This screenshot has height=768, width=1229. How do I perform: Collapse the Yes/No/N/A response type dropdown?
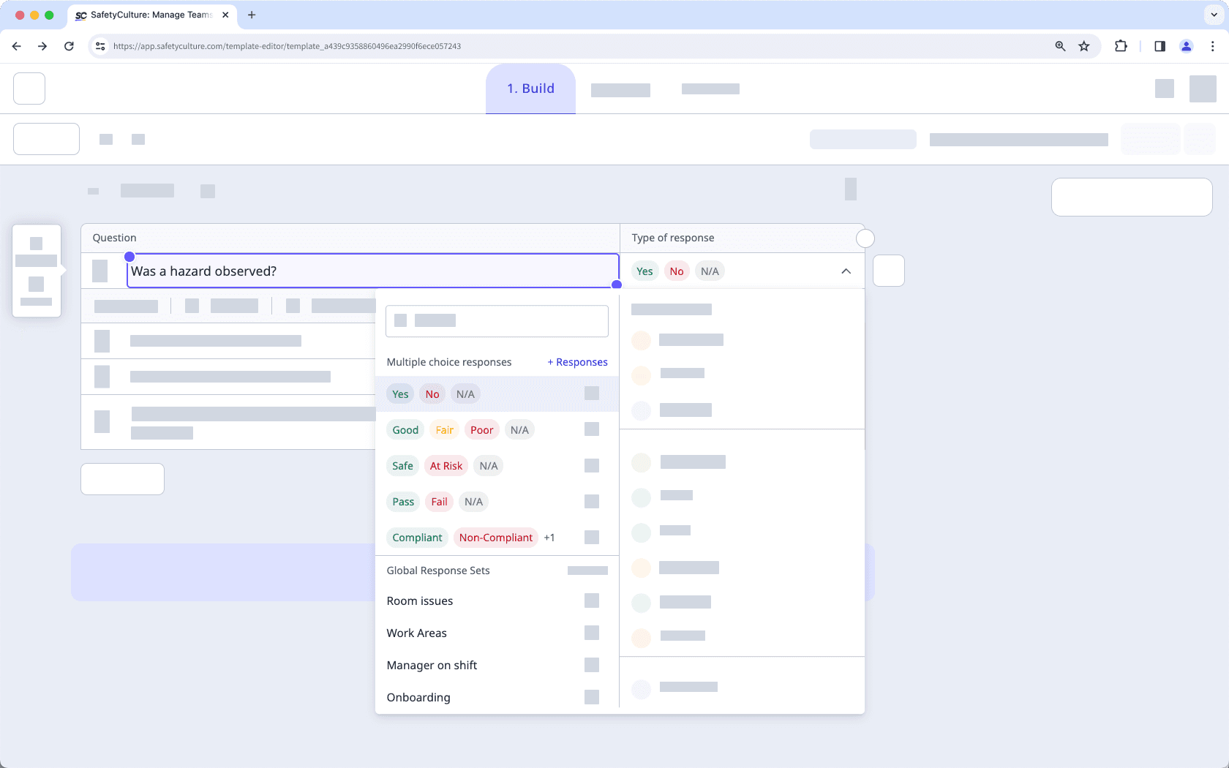846,271
